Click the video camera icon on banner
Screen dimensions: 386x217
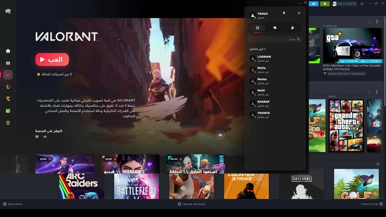tap(220, 135)
